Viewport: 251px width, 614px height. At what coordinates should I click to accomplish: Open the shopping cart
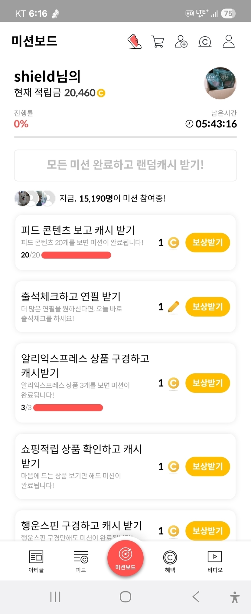click(158, 41)
